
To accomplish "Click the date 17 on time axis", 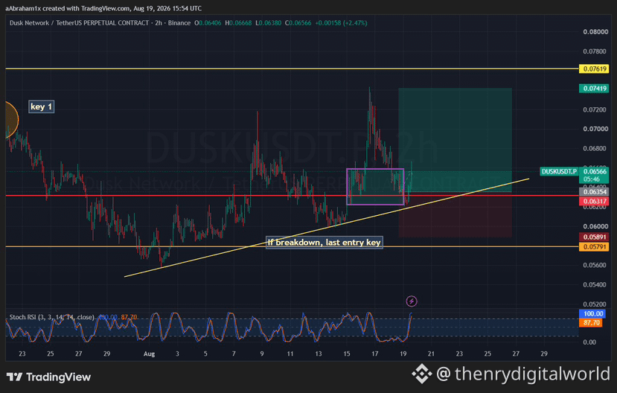I will 375,354.
